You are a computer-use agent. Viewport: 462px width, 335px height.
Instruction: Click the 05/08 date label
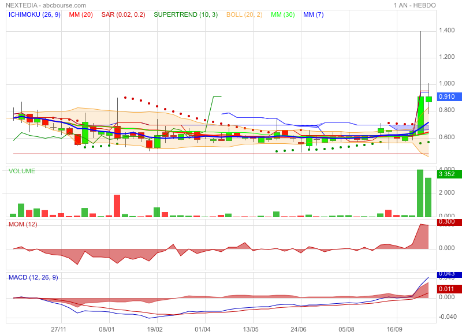tap(346, 329)
